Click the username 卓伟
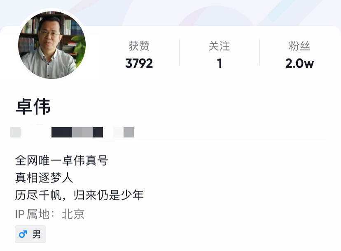 pos(33,107)
